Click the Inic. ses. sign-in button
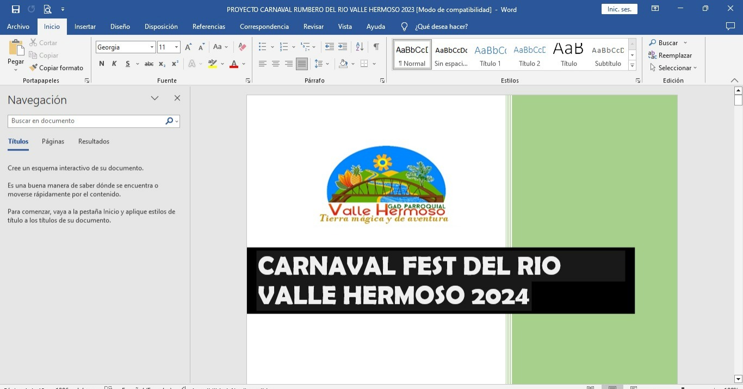 coord(619,9)
